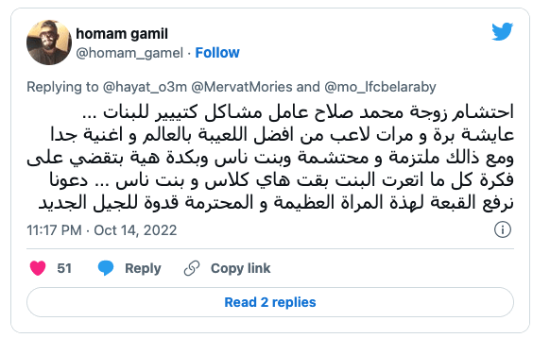Like the tweet with the heart icon

(x=38, y=268)
